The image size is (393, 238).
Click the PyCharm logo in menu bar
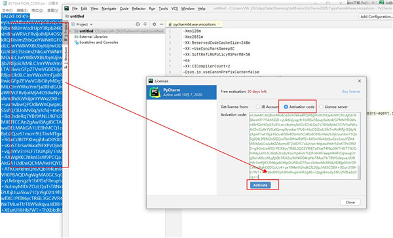[66, 8]
